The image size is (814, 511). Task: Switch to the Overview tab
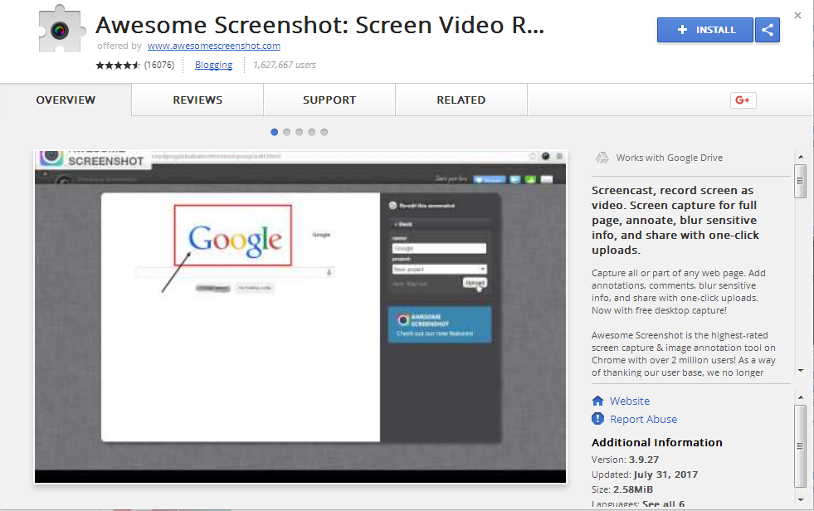[x=66, y=100]
